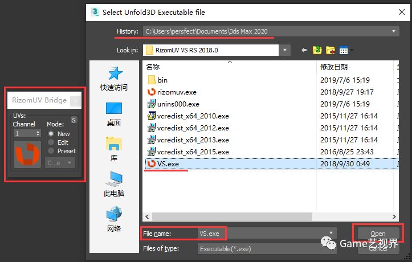Click the RizomUV logo button in Bridge panel
412x262 pixels.
[27, 154]
